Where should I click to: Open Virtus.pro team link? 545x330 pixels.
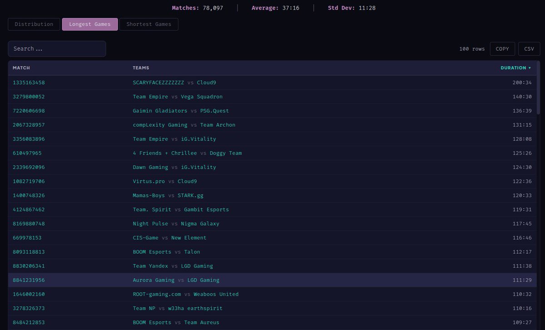coord(149,181)
